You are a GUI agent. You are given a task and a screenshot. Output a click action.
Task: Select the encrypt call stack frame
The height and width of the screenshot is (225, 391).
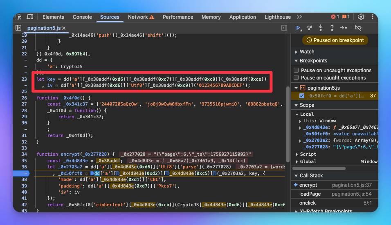tap(335, 185)
